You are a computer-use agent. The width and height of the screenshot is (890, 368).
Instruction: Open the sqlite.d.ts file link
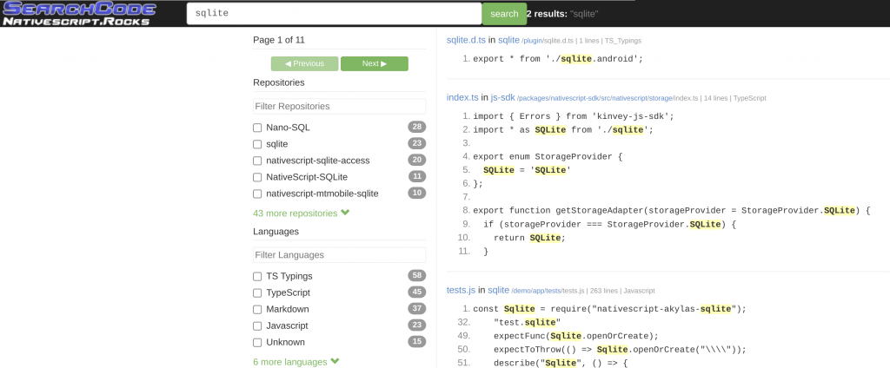point(466,40)
